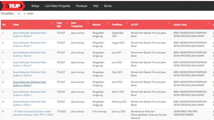
Task: Click the No column header
Action: click(4, 25)
